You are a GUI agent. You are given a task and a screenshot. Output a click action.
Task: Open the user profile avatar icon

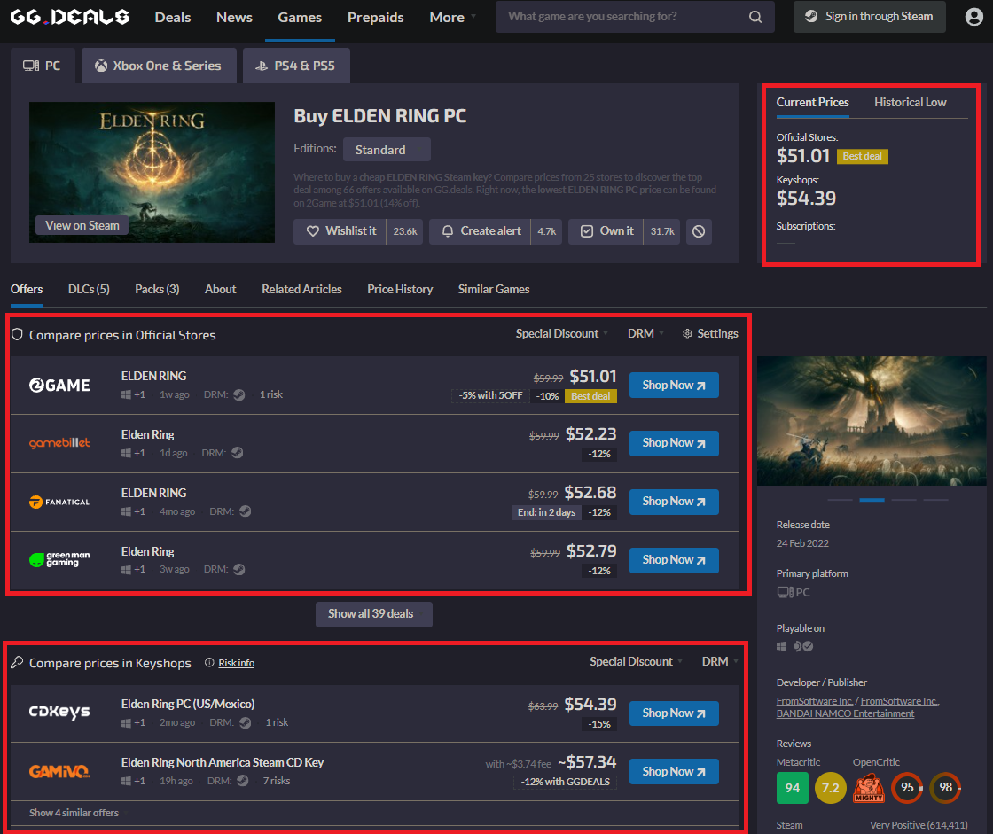pyautogui.click(x=974, y=17)
